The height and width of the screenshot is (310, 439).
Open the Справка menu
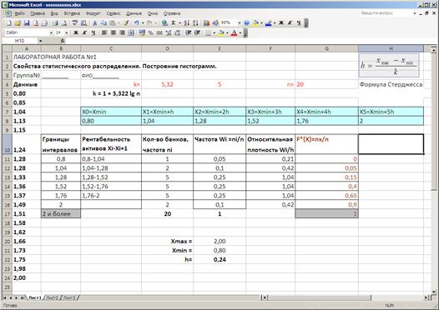172,13
